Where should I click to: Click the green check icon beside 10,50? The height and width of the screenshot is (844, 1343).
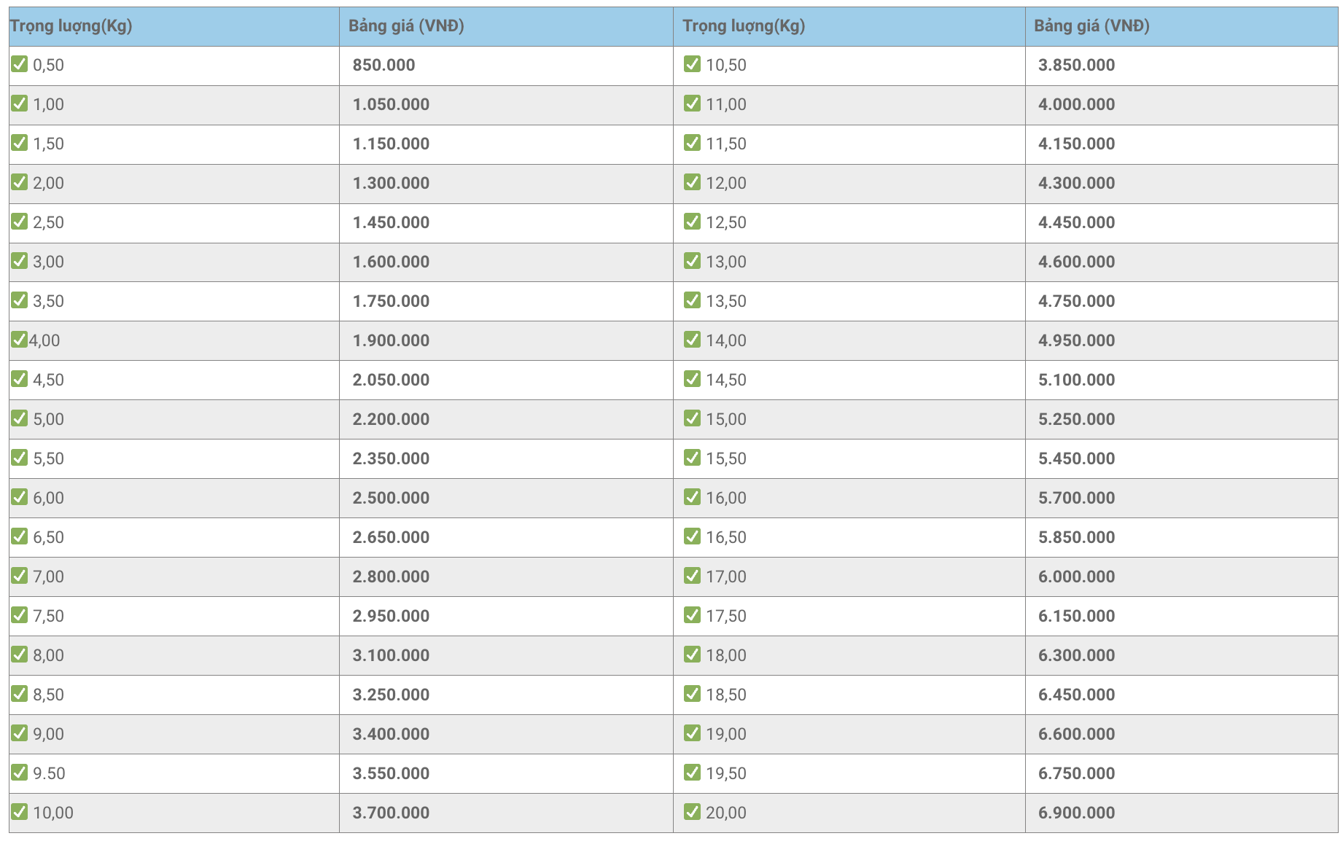pyautogui.click(x=692, y=64)
